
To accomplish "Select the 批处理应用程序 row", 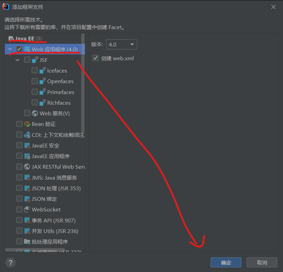I will (x=45, y=242).
